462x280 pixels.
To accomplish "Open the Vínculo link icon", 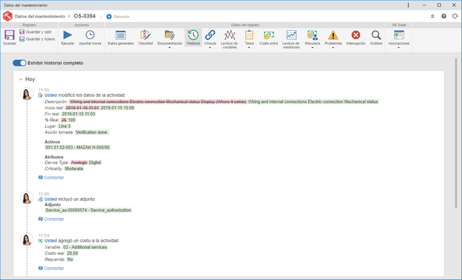I will pyautogui.click(x=210, y=35).
